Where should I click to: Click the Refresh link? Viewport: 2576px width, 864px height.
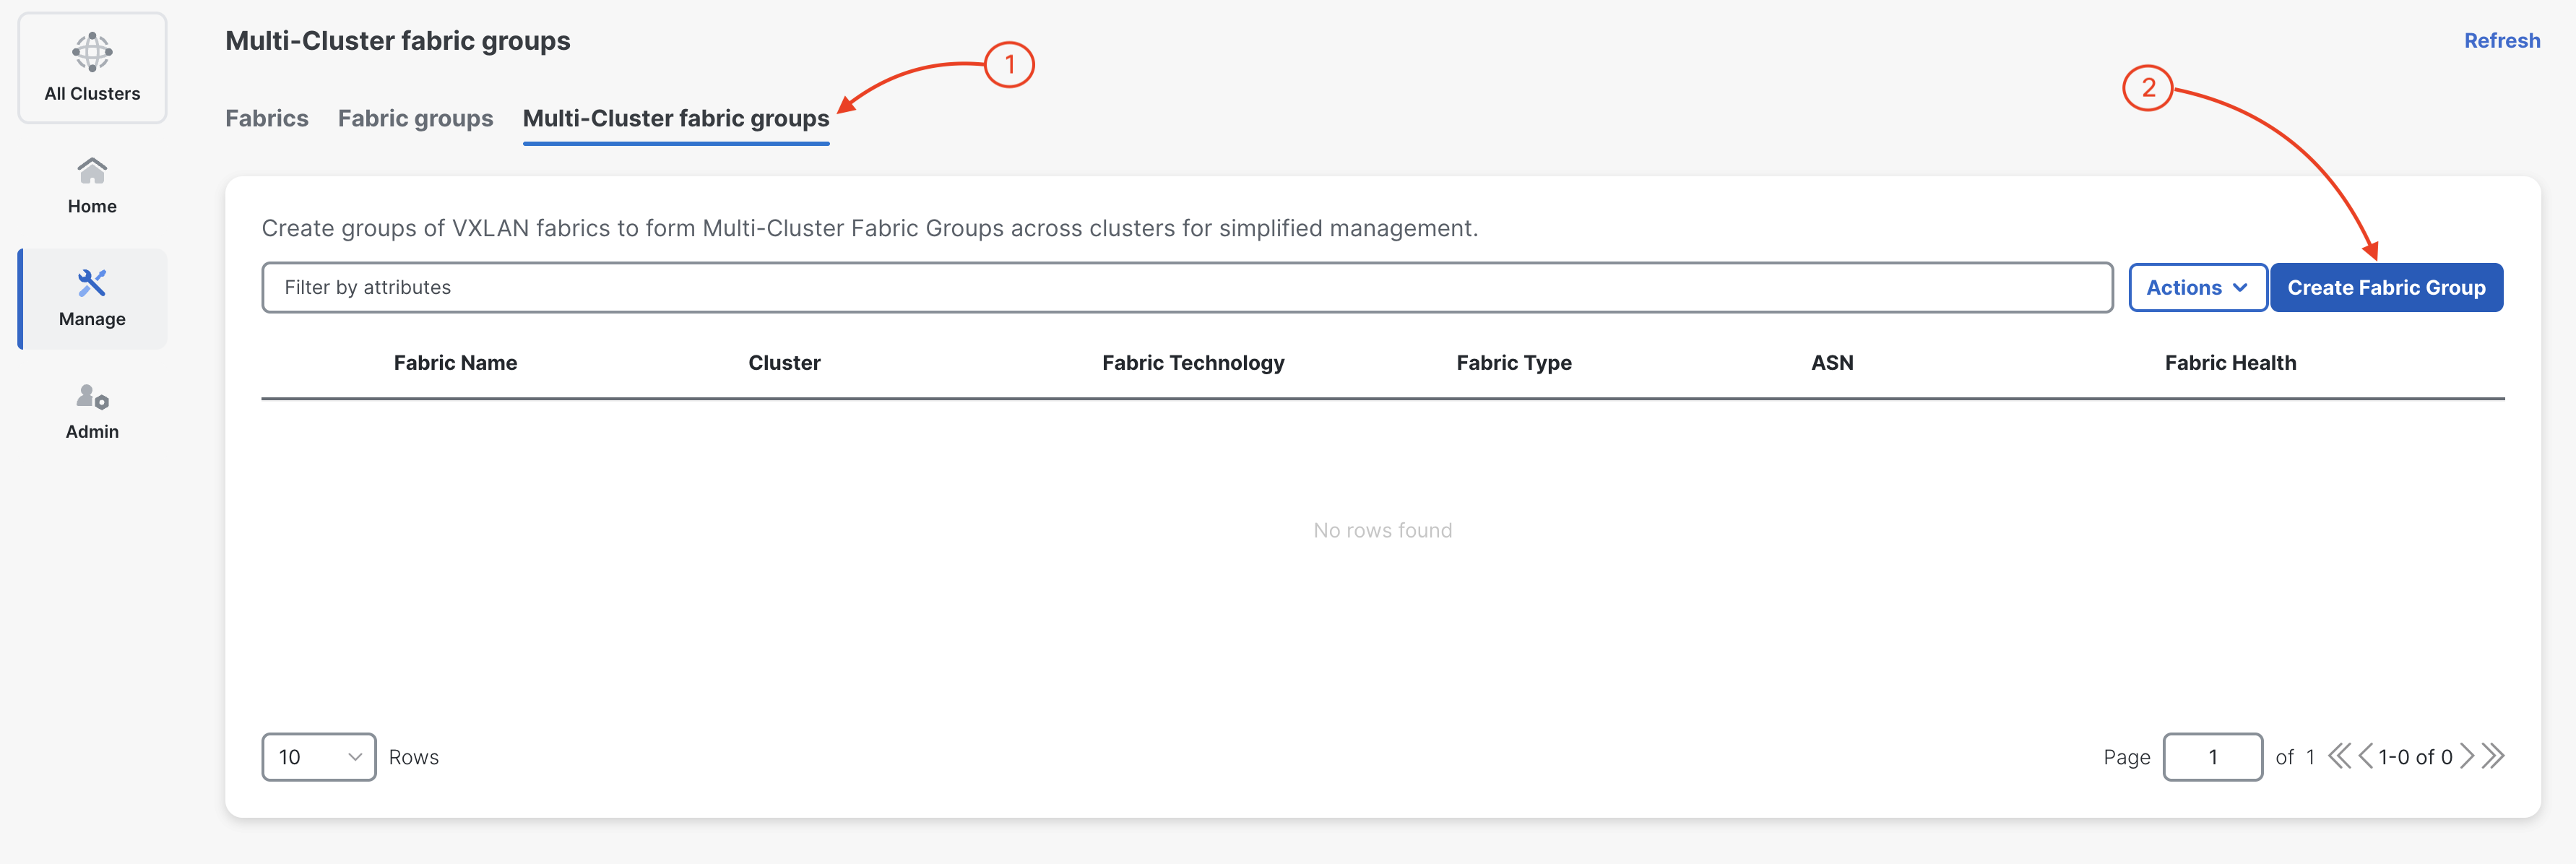pyautogui.click(x=2502, y=41)
